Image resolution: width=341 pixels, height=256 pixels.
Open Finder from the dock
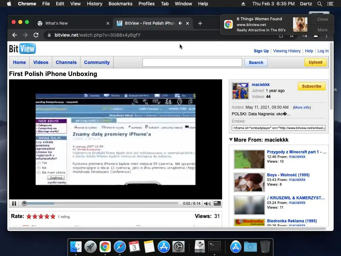pos(76,247)
